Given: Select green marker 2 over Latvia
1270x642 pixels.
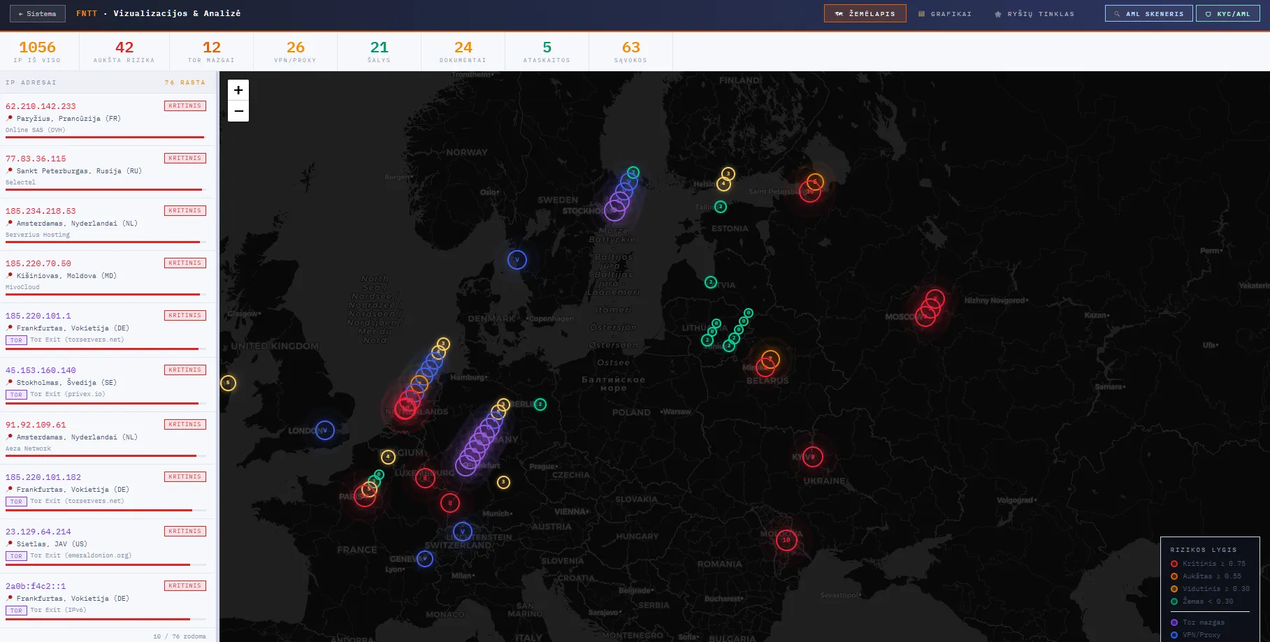Looking at the screenshot, I should 710,282.
